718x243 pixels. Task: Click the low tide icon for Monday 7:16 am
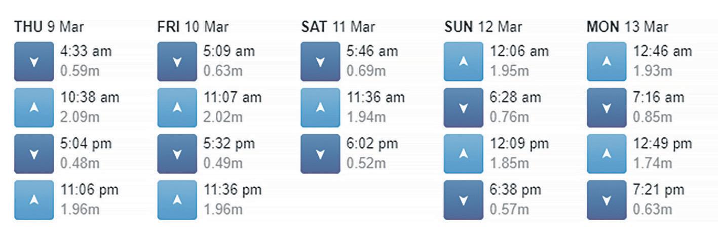pos(607,107)
